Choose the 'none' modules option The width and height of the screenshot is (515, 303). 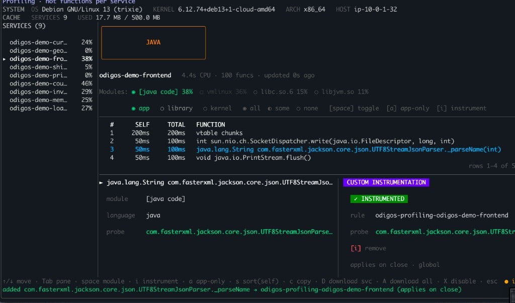tap(307, 108)
